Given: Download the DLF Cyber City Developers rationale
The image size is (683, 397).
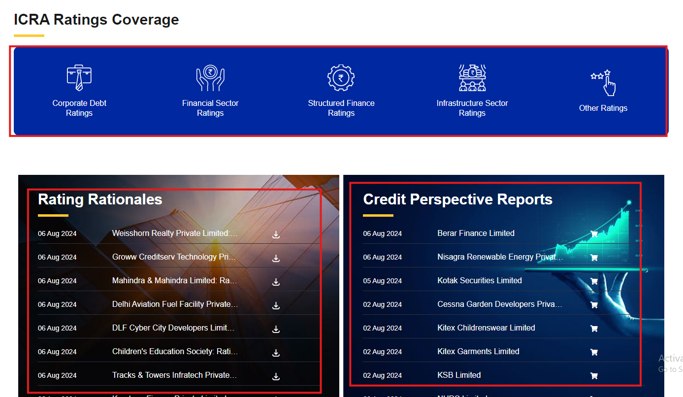Looking at the screenshot, I should pyautogui.click(x=276, y=329).
